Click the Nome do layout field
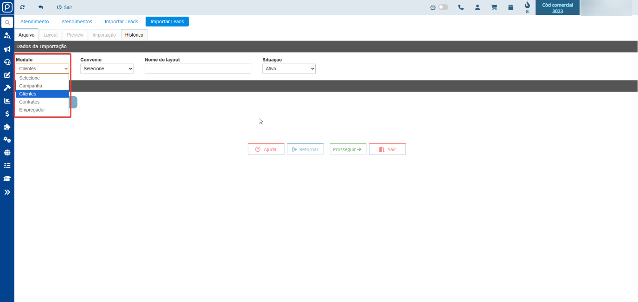638x302 pixels. point(198,68)
